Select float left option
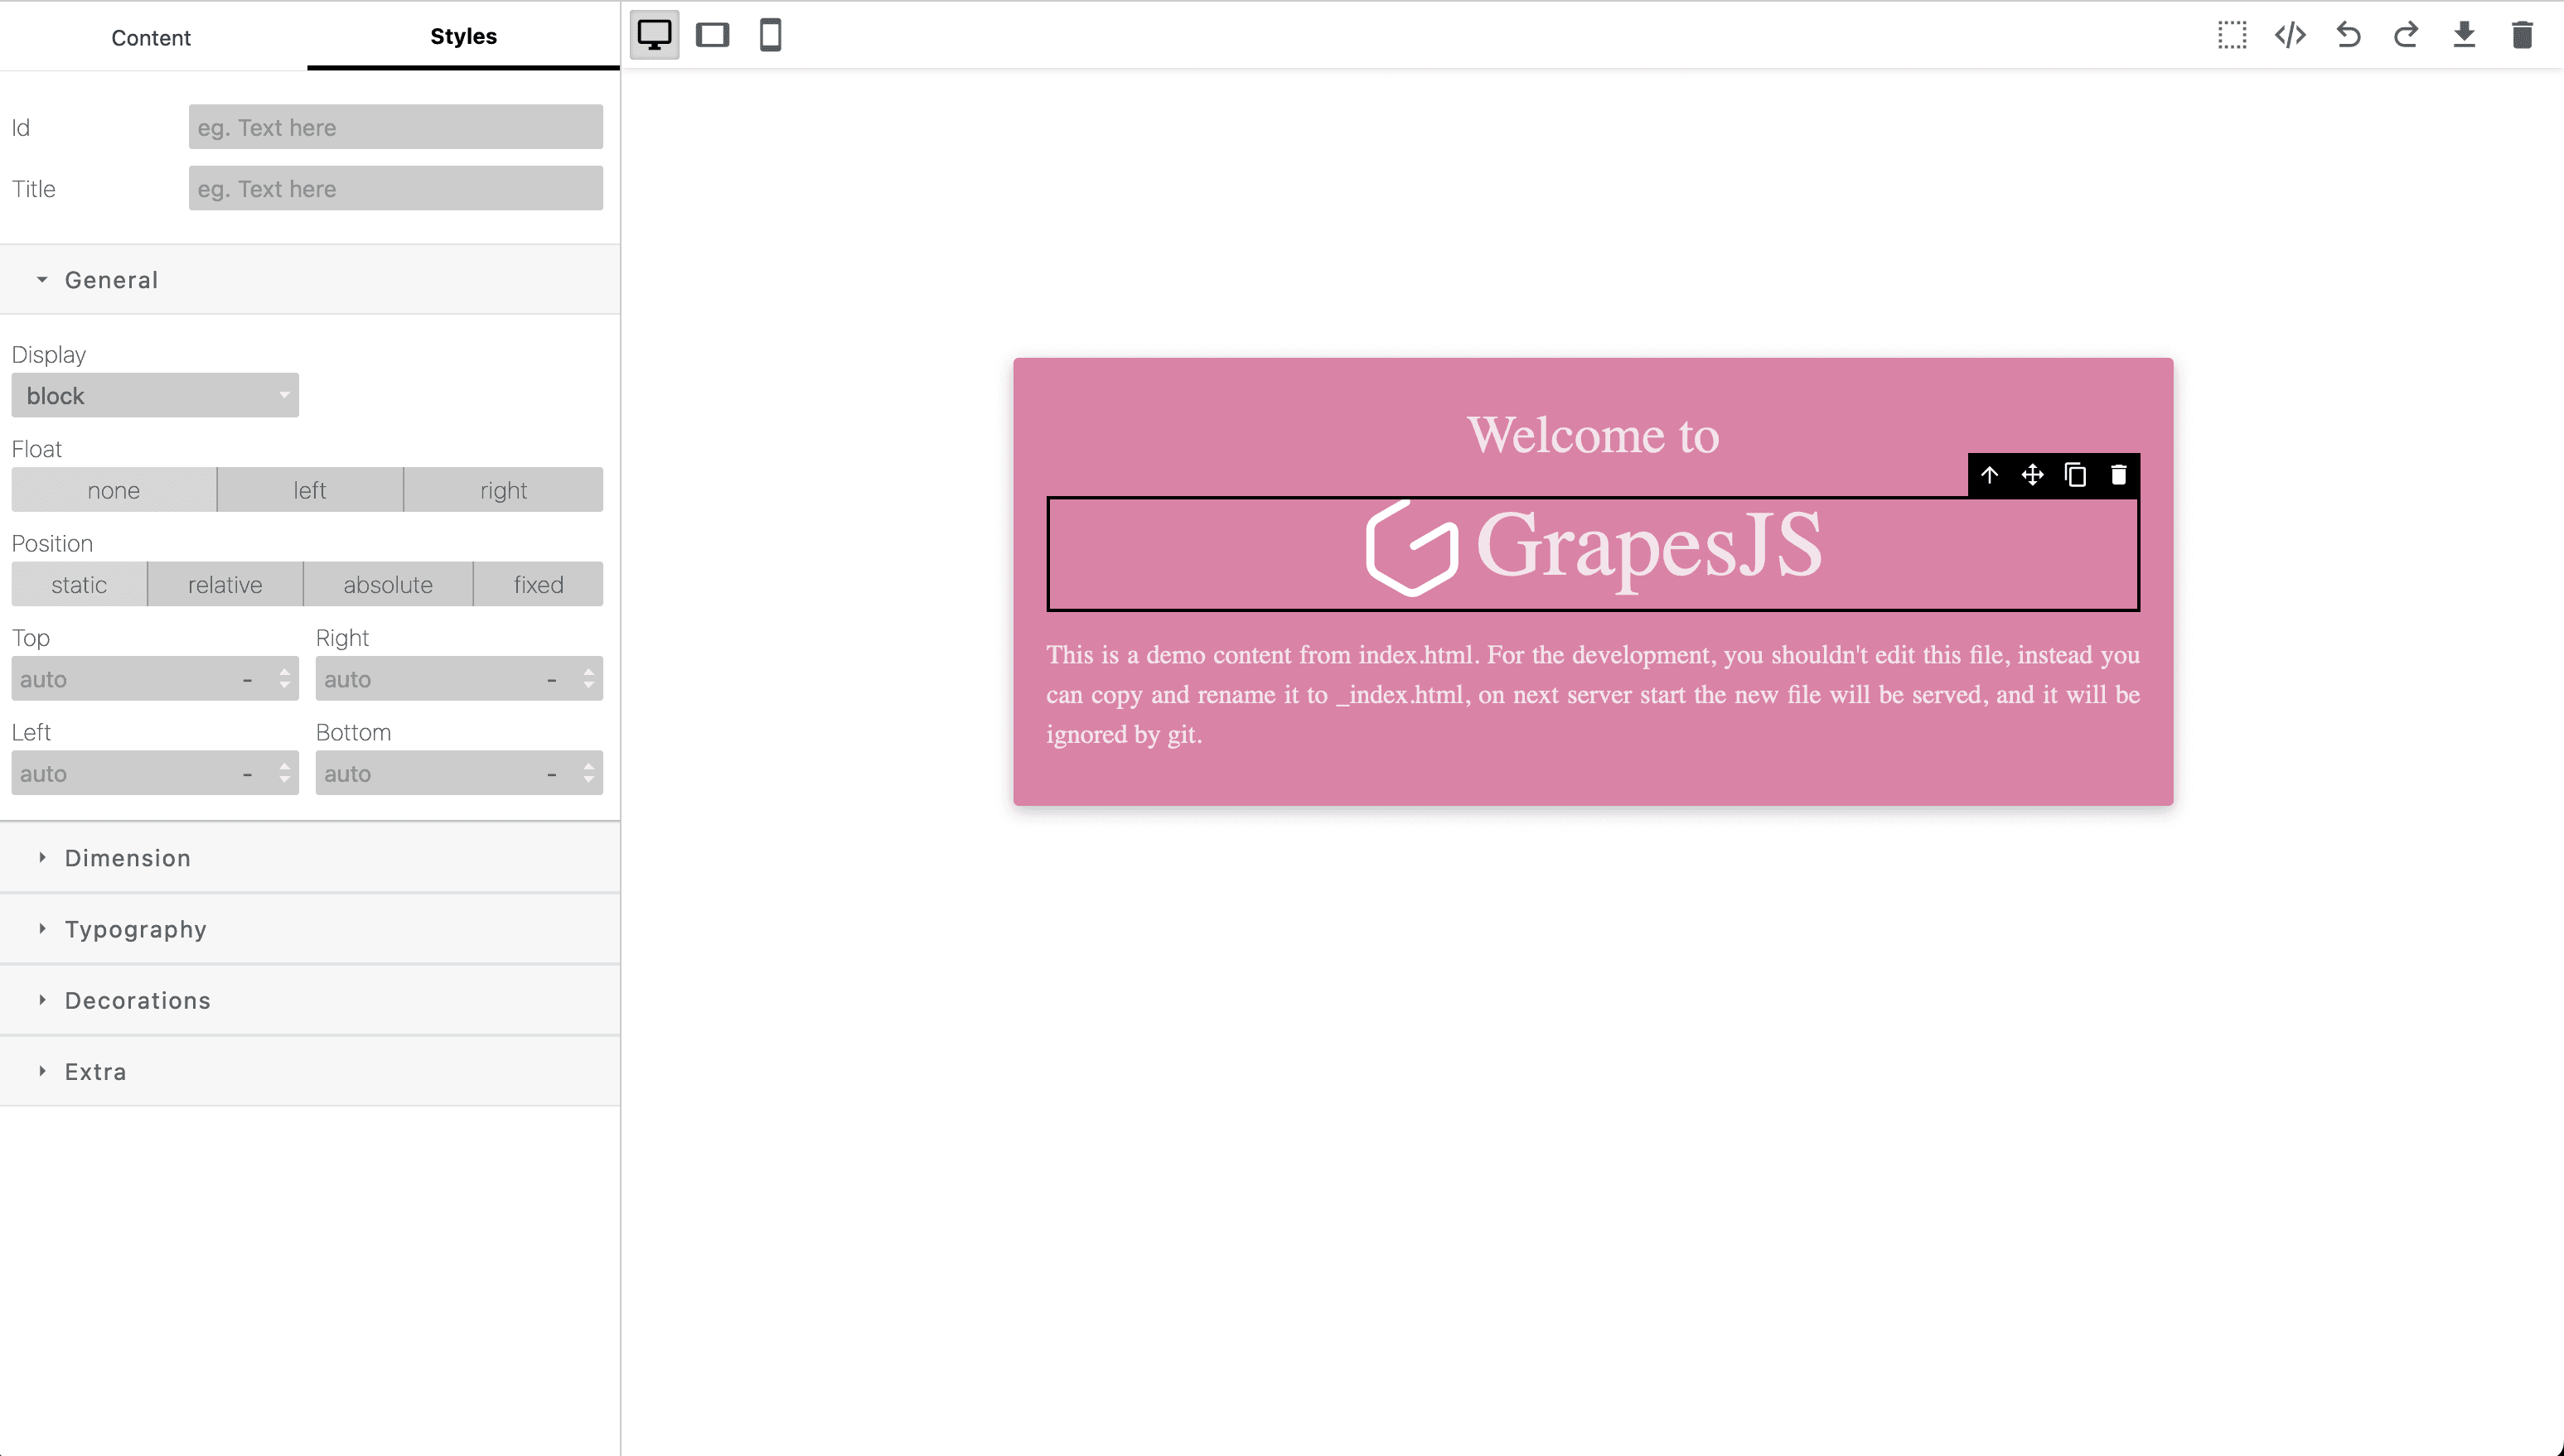 [307, 489]
